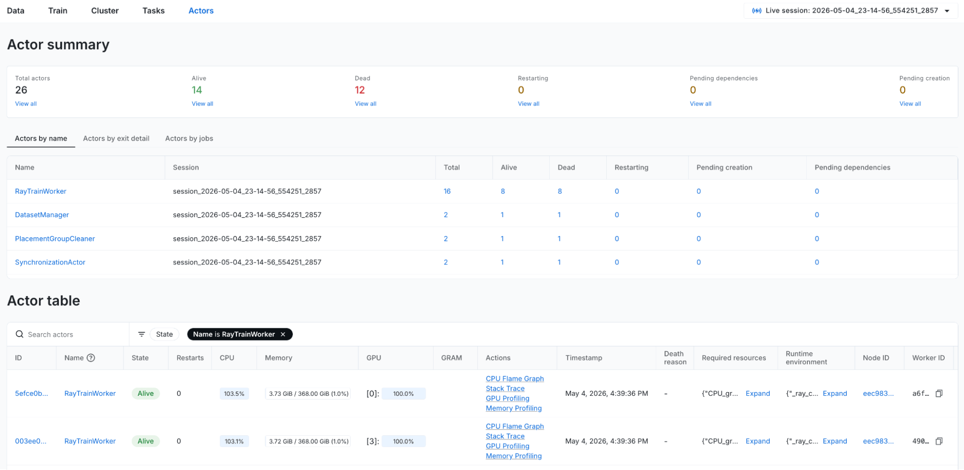This screenshot has height=470, width=964.
Task: Expand Runtime environment for actor 5efce0b...
Action: pyautogui.click(x=835, y=393)
